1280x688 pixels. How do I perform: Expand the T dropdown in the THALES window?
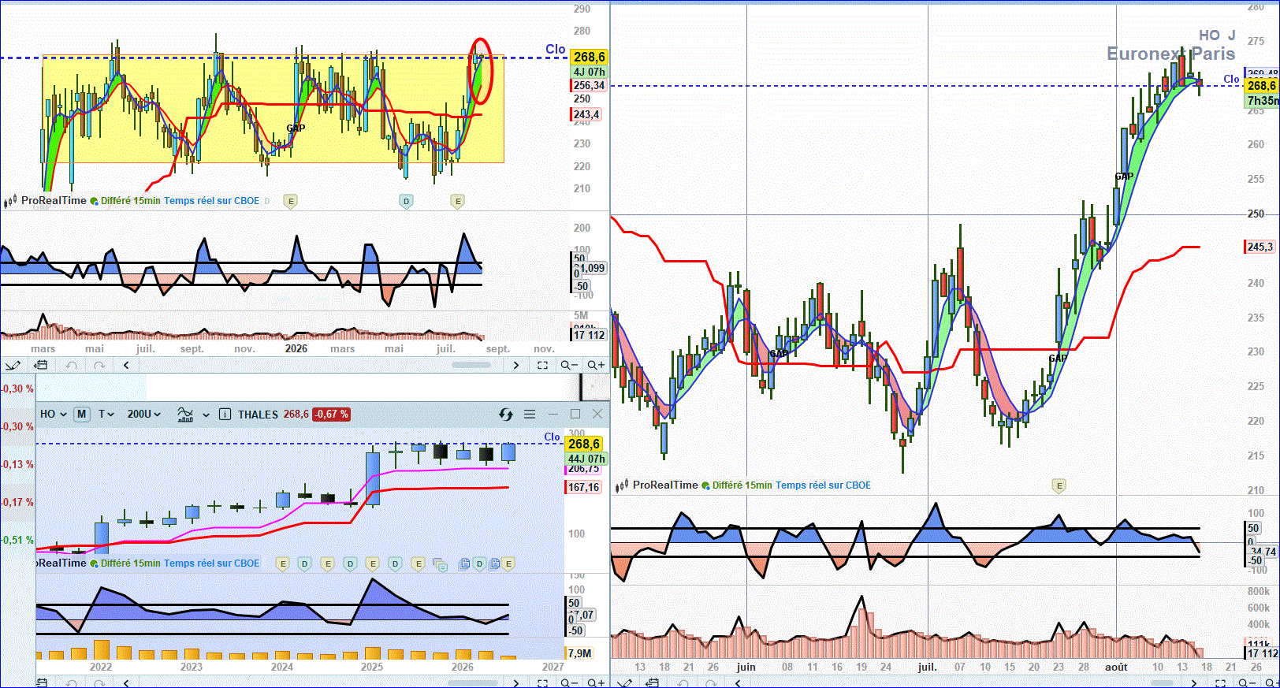click(106, 414)
